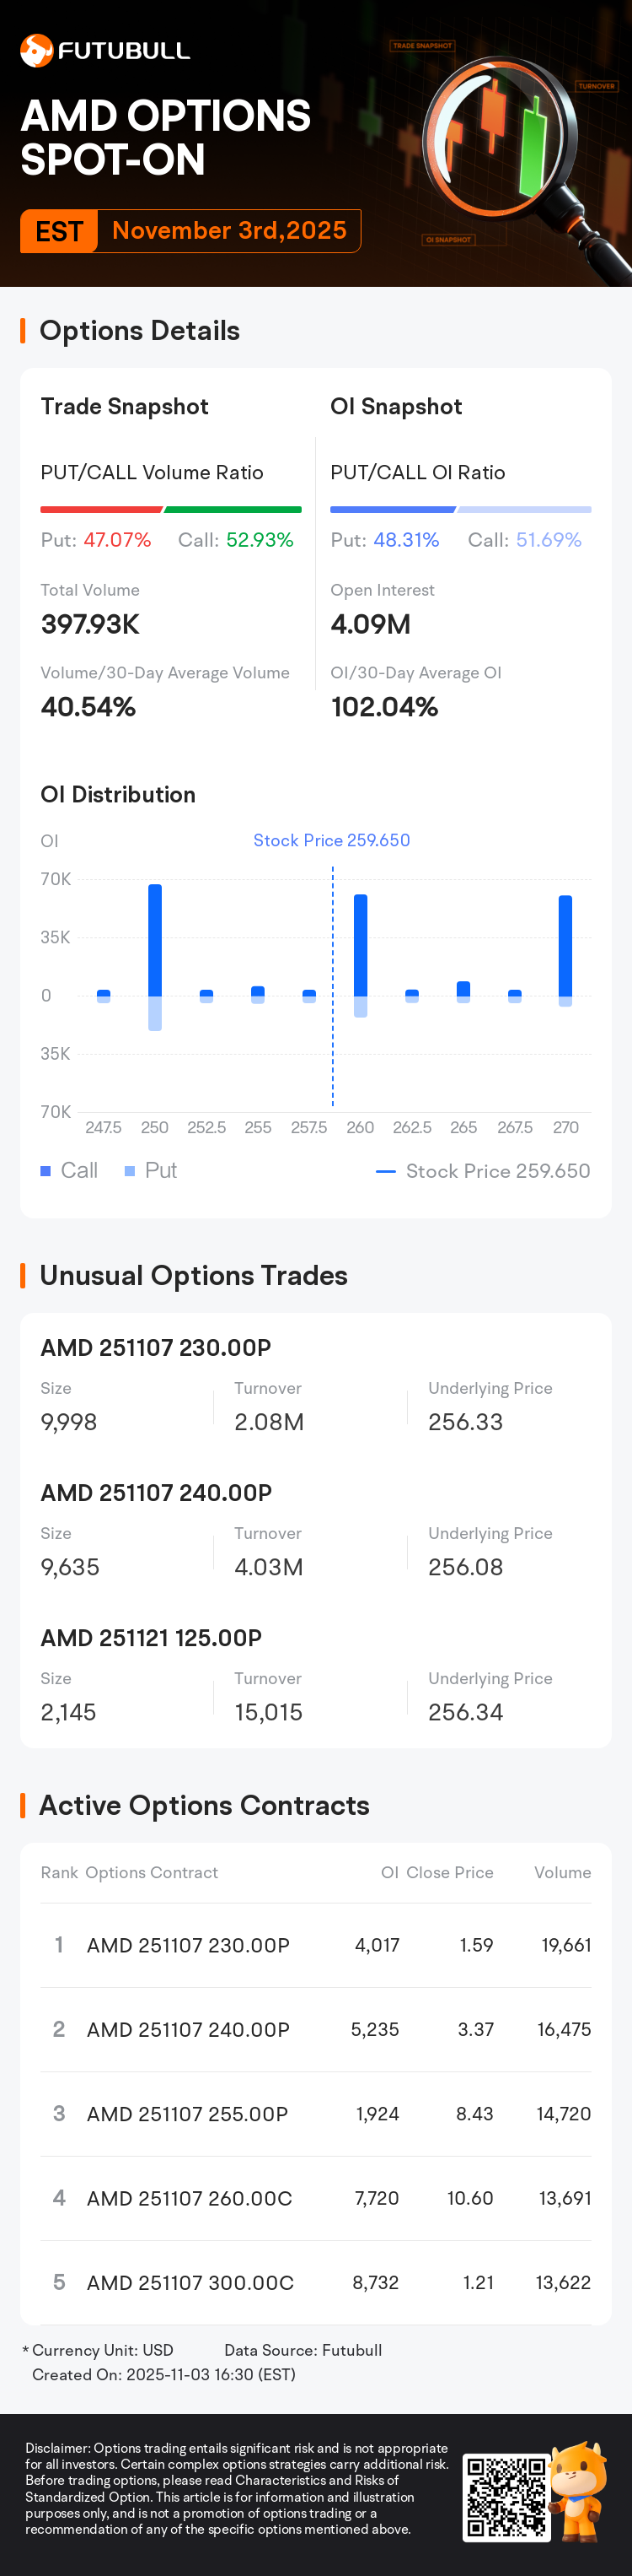Click the Put legend square icon
This screenshot has height=2576, width=632.
click(x=130, y=1171)
